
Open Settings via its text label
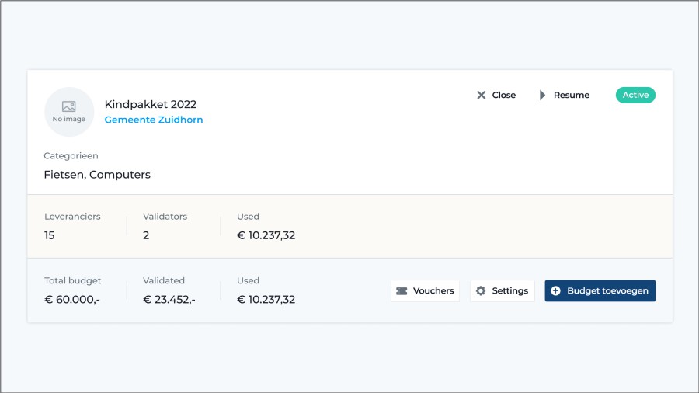coord(509,291)
